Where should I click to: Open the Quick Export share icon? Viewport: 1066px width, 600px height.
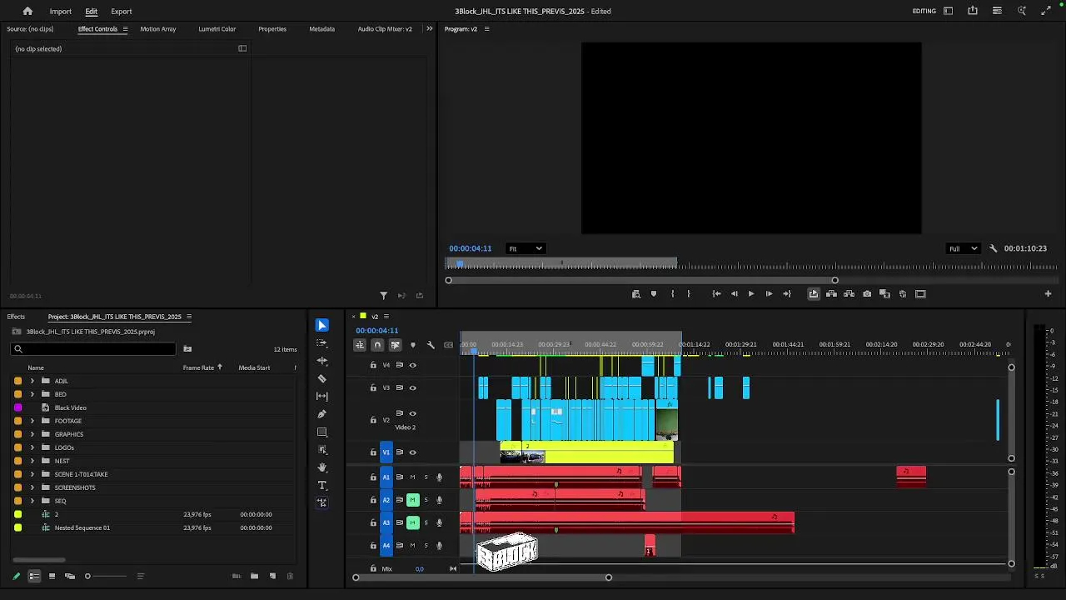(972, 11)
